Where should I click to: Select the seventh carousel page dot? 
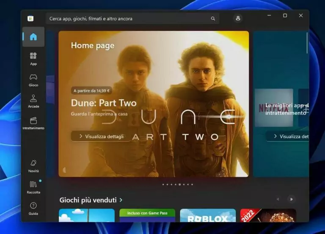click(188, 184)
